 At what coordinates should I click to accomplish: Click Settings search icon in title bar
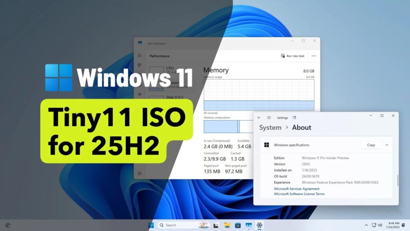(x=294, y=118)
